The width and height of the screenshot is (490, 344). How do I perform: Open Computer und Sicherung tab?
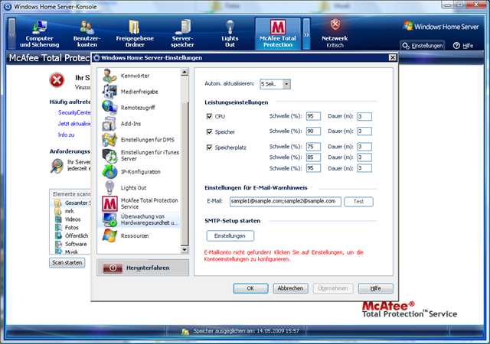[x=39, y=34]
